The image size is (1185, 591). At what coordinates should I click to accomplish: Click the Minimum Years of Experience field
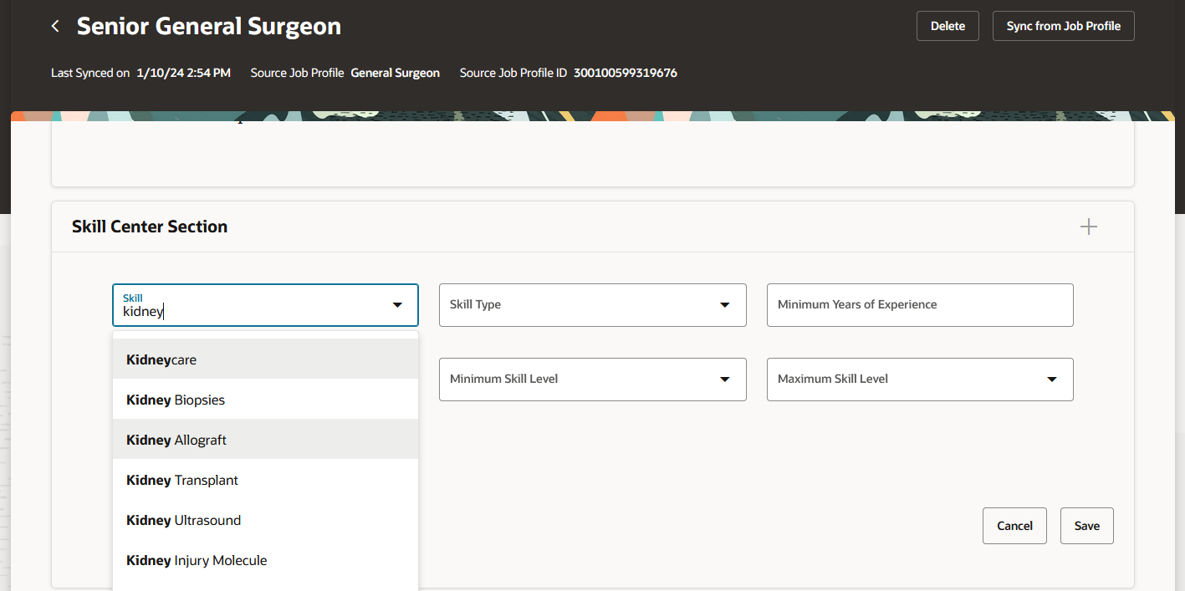tap(920, 305)
